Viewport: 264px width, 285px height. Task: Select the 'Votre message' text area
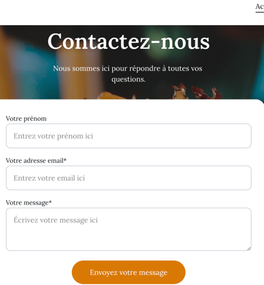(x=129, y=229)
